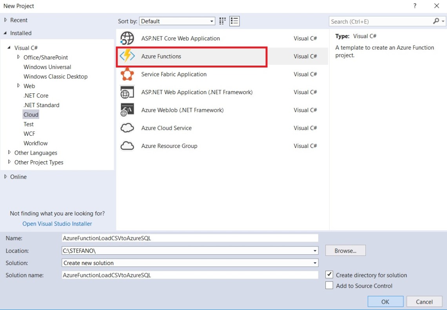This screenshot has width=447, height=310.
Task: Select the Service Fabric Application template icon
Action: (127, 74)
